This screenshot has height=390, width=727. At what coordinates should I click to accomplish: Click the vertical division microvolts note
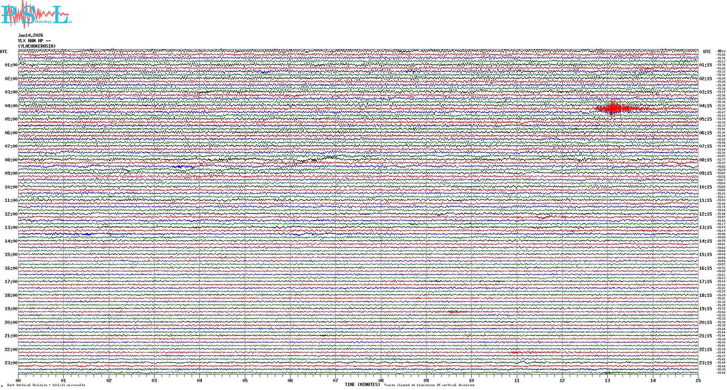click(46, 385)
